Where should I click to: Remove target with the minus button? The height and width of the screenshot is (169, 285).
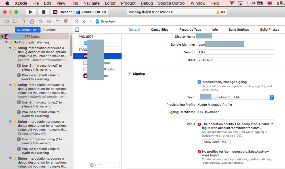coord(84,165)
